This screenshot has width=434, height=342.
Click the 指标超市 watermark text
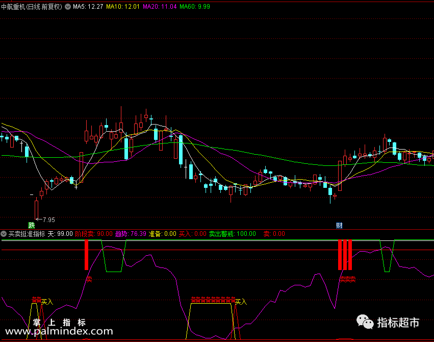pyautogui.click(x=398, y=323)
